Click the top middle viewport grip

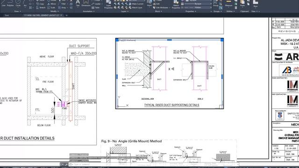click(x=169, y=40)
